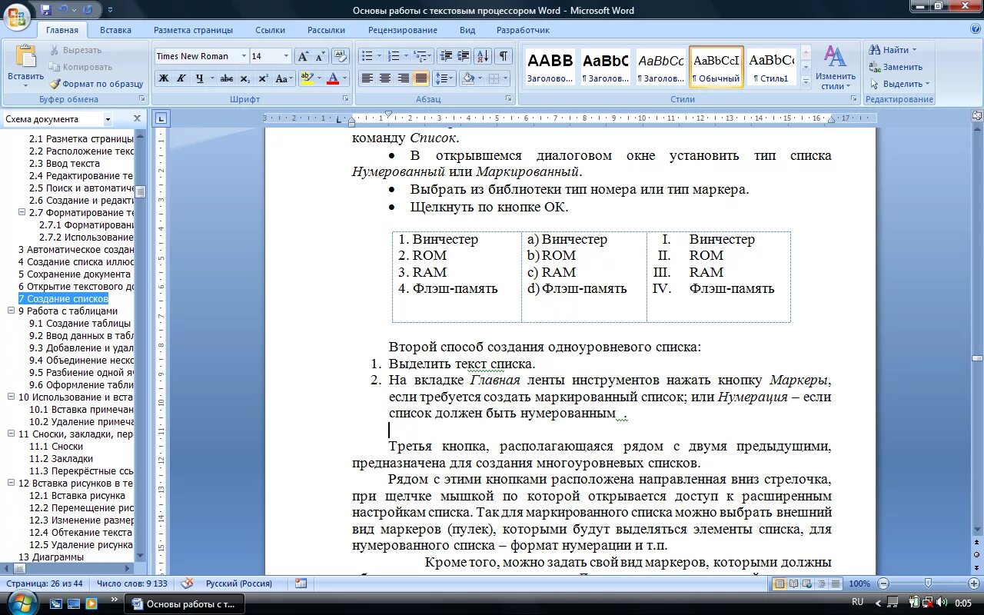Apply superscript formatting icon
984x615 pixels.
click(x=263, y=78)
